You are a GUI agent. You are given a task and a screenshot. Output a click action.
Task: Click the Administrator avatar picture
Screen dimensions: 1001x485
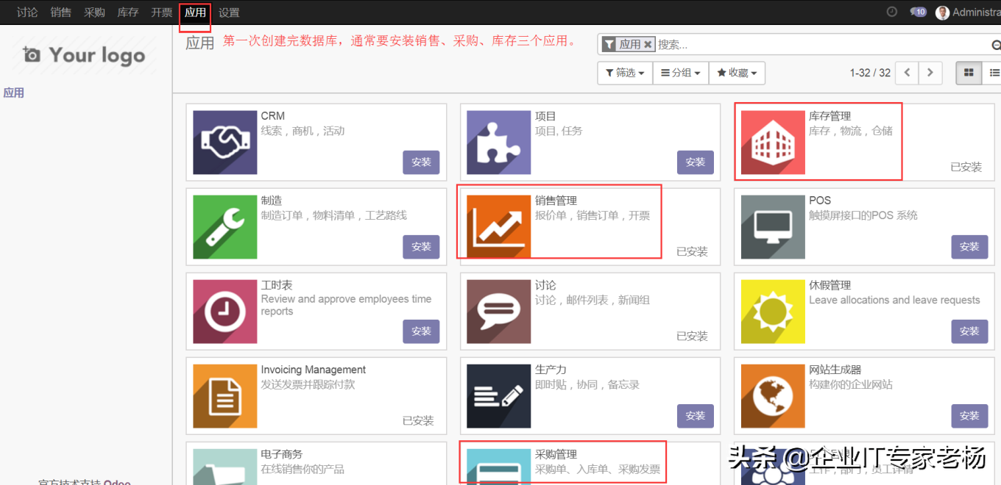[942, 12]
